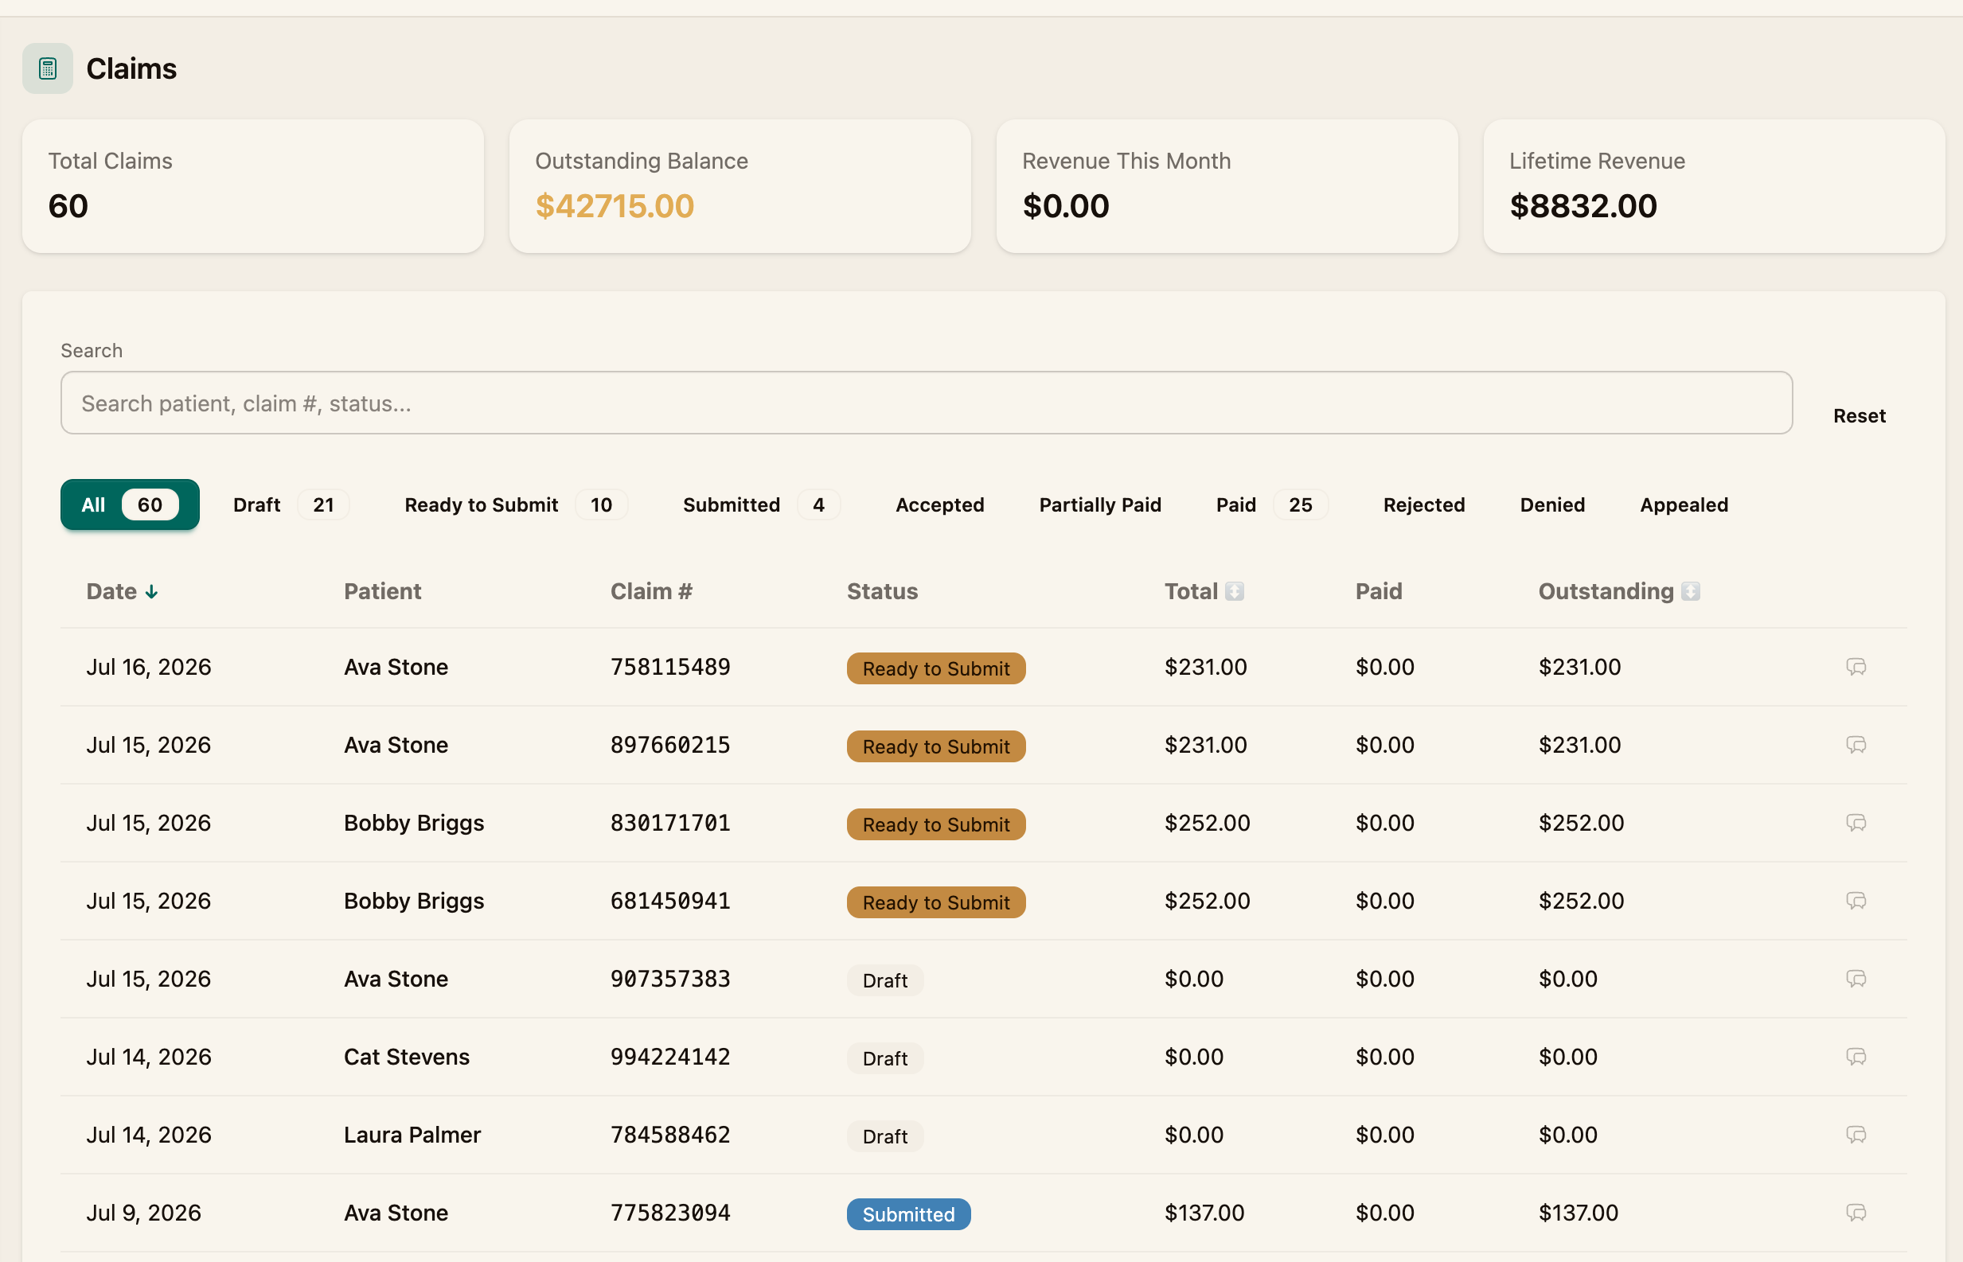Click the Patient column header
This screenshot has height=1262, width=1963.
pos(382,592)
